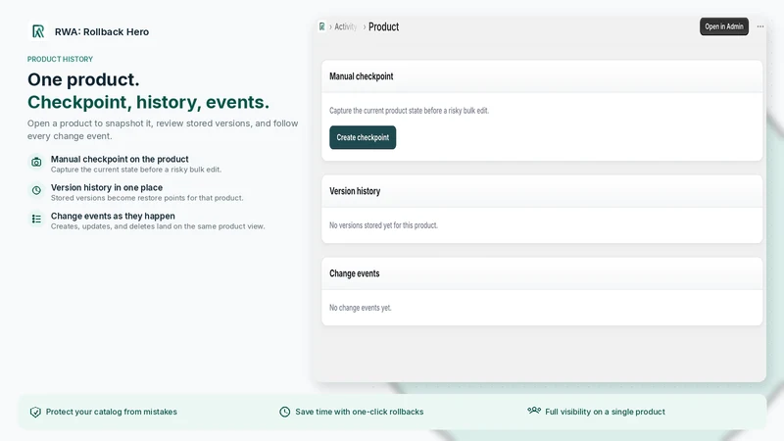The width and height of the screenshot is (784, 441).
Task: Click the Product breadcrumb title
Action: [383, 27]
